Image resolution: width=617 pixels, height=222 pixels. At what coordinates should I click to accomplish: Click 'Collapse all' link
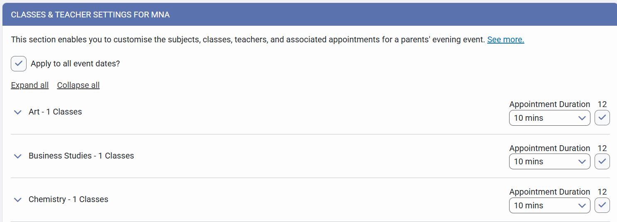(78, 85)
